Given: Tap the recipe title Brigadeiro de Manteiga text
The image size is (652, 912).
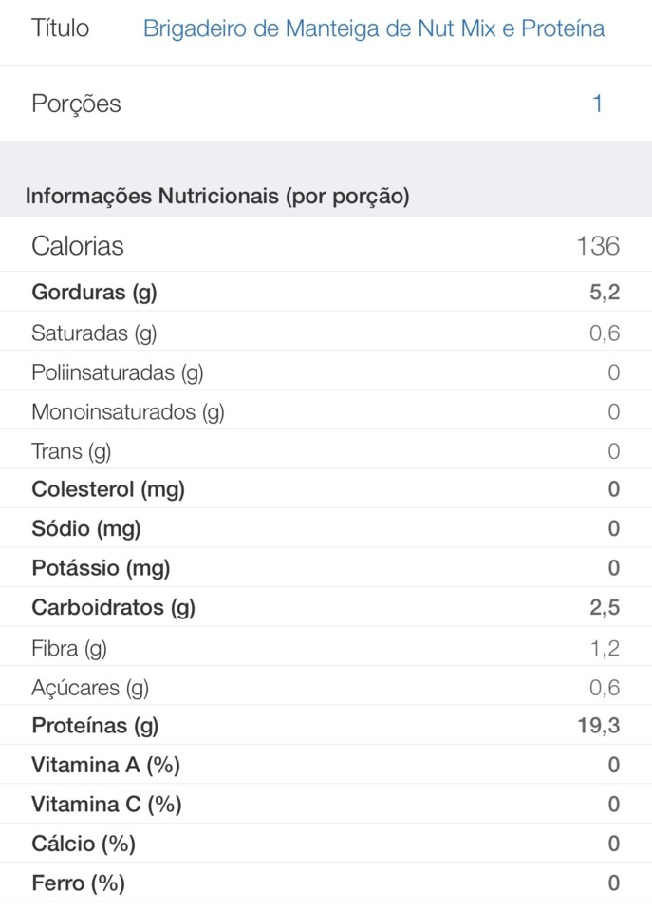Looking at the screenshot, I should tap(373, 28).
